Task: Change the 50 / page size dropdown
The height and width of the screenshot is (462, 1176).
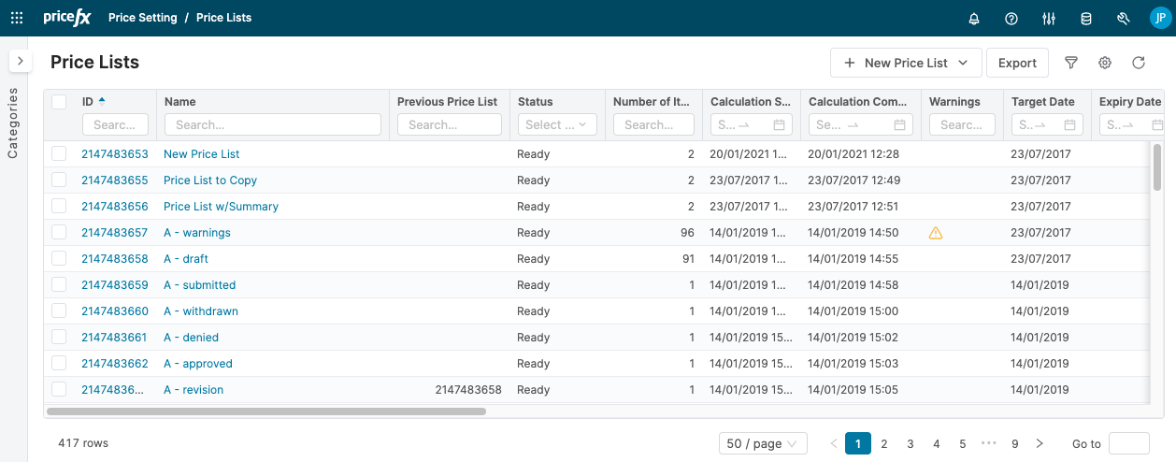Action: pyautogui.click(x=763, y=443)
